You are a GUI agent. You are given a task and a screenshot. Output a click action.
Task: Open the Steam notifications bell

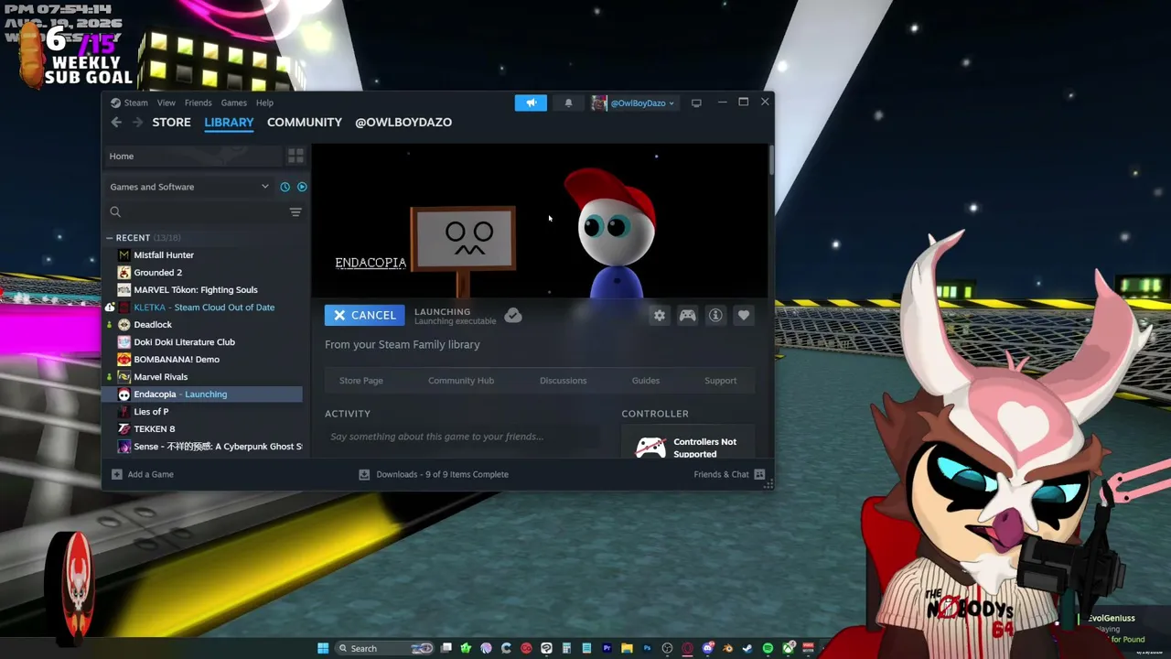pos(568,103)
